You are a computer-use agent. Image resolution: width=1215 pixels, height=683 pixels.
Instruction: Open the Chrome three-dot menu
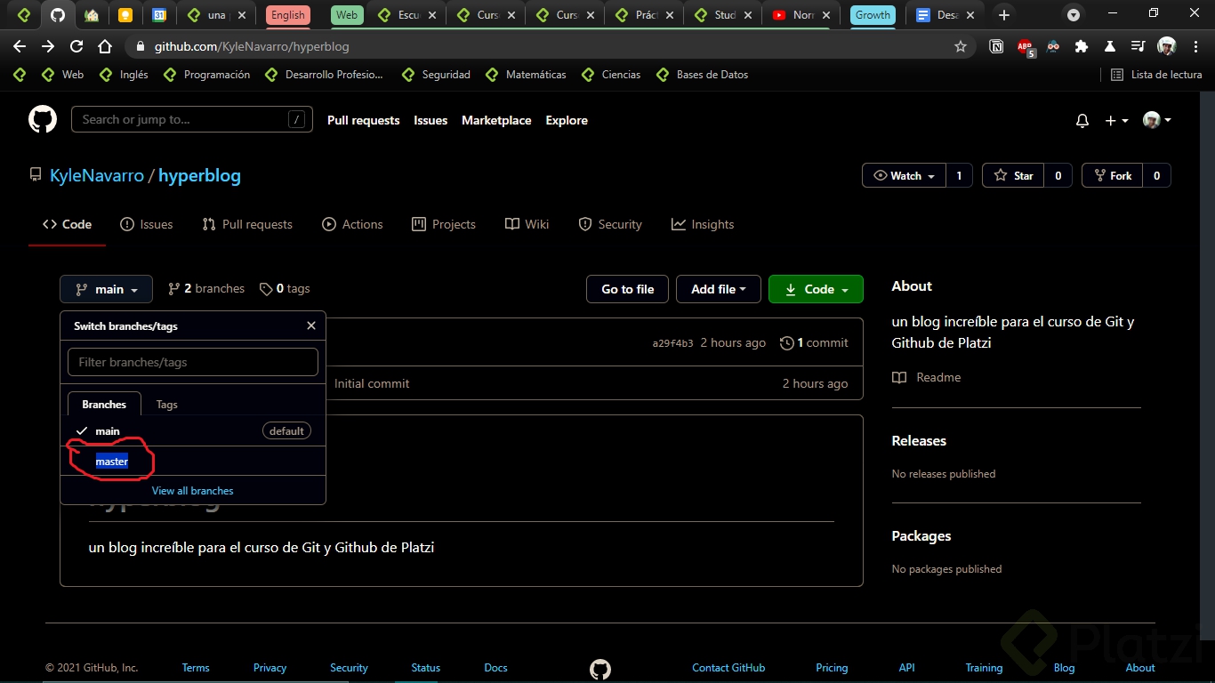pos(1195,46)
